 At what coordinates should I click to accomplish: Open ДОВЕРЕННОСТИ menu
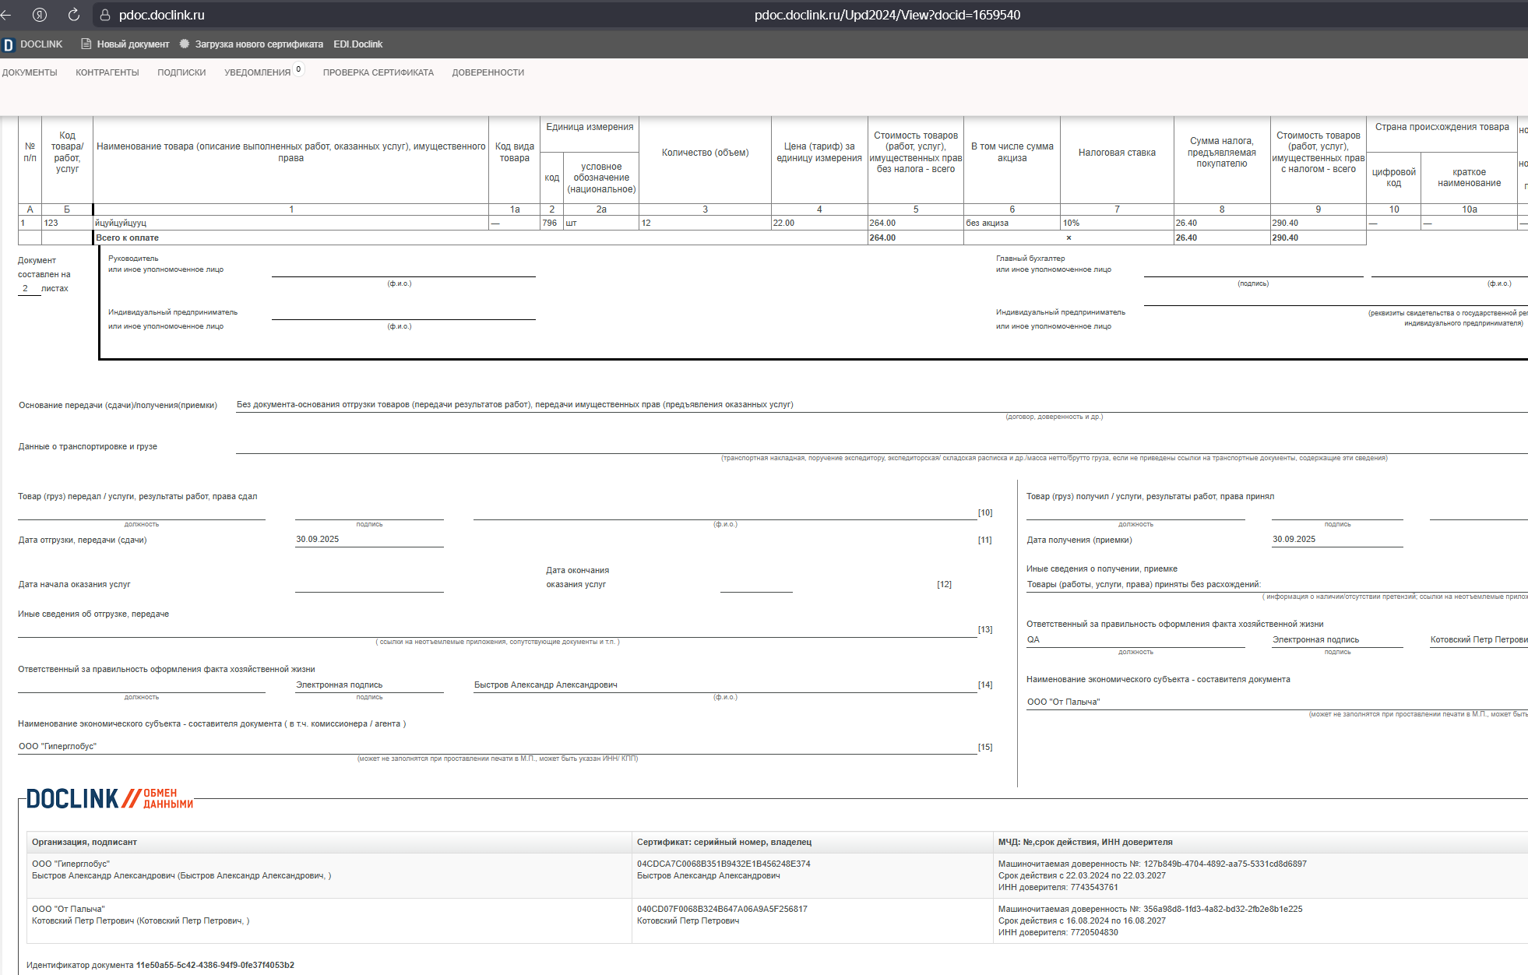click(x=488, y=72)
